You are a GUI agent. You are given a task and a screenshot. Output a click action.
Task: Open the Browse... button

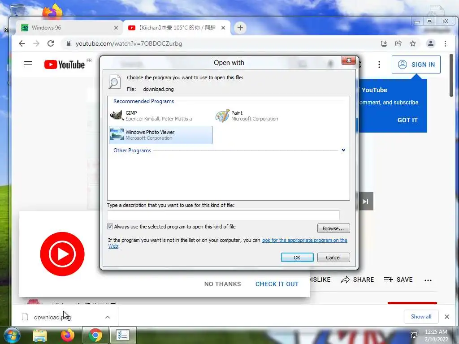pyautogui.click(x=333, y=228)
